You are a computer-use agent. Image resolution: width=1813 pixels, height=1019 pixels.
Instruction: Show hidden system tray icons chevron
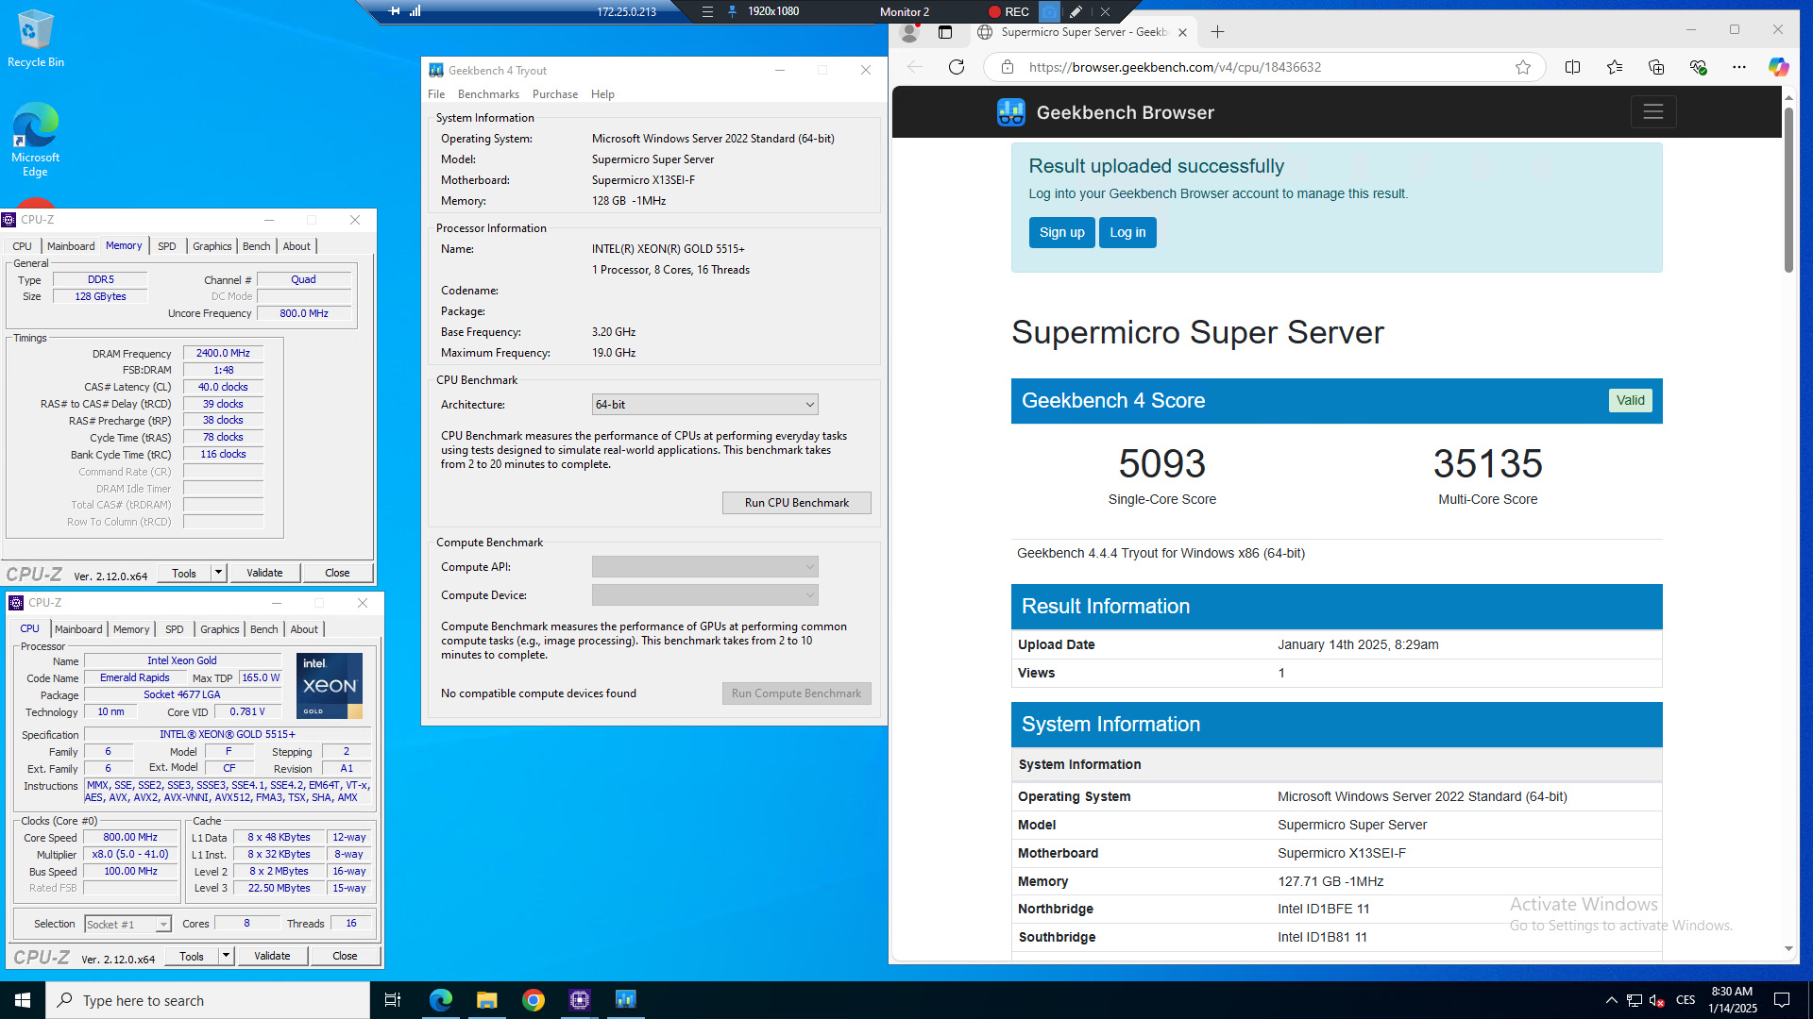coord(1611,1000)
